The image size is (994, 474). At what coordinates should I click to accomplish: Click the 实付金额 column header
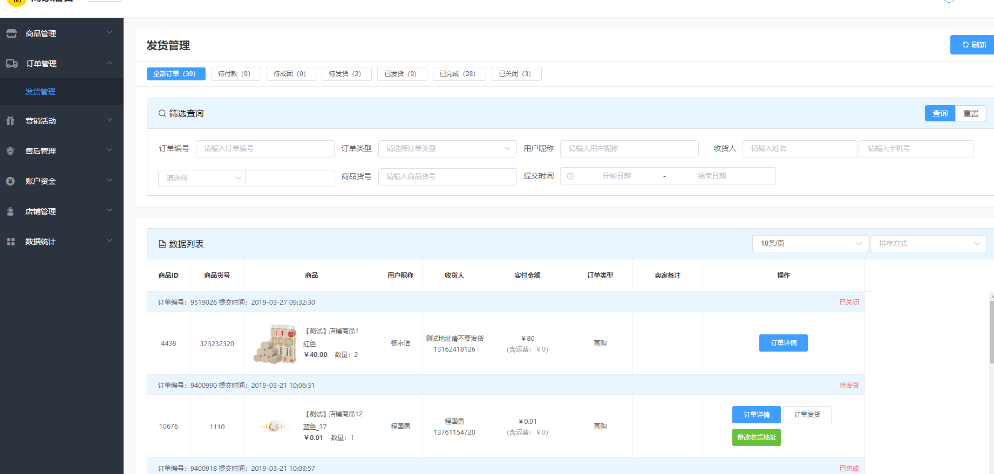coord(527,276)
